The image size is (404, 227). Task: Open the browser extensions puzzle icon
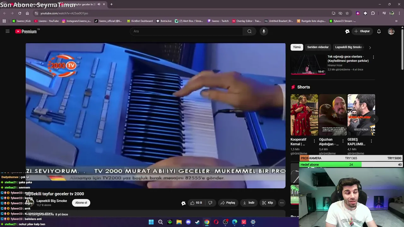click(x=373, y=13)
